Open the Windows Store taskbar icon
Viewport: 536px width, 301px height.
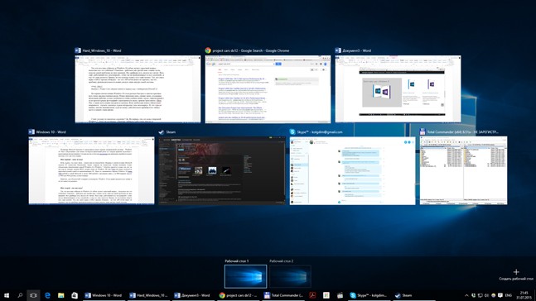[x=75, y=295]
